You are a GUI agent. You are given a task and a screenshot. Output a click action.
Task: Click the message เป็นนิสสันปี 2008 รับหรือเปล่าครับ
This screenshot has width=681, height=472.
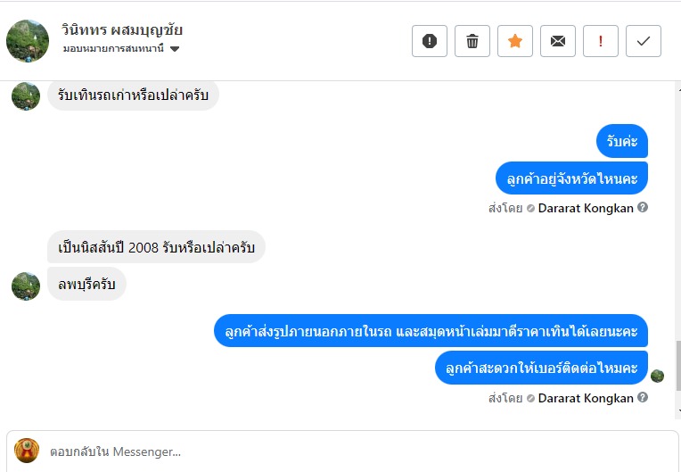point(156,247)
